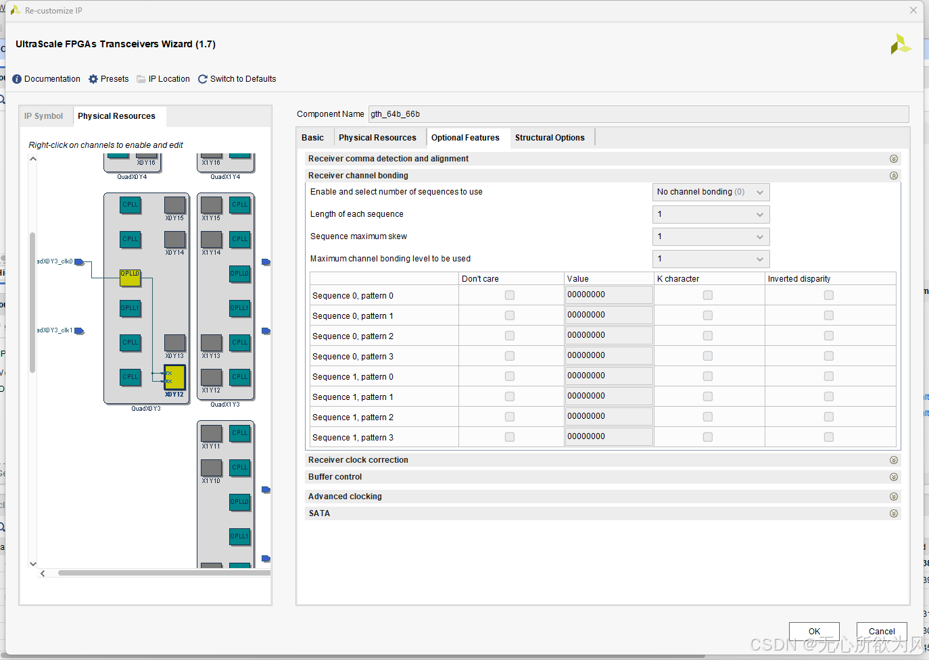
Task: Open the No channel bonding dropdown
Action: coord(711,193)
